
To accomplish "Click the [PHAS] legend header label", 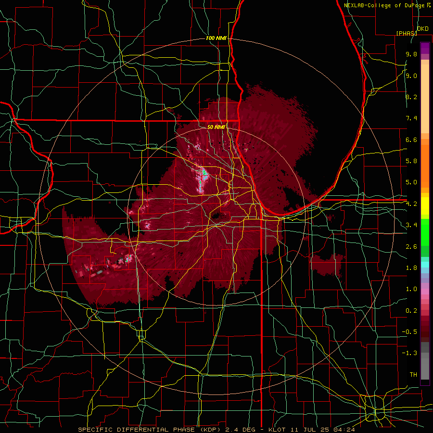I will pyautogui.click(x=407, y=33).
